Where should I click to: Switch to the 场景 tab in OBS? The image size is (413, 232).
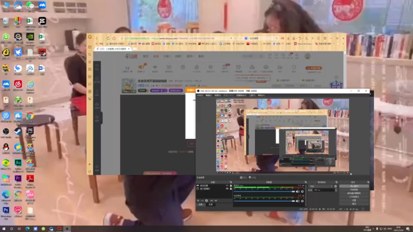point(201,205)
